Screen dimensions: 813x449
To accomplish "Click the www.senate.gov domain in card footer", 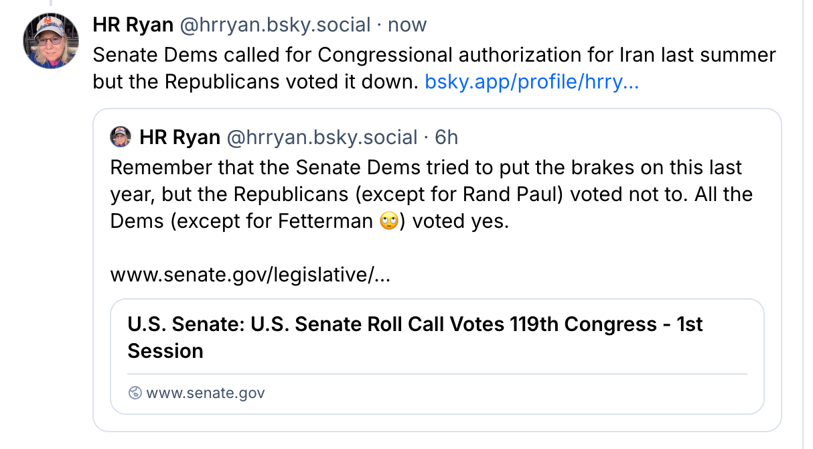I will click(206, 393).
